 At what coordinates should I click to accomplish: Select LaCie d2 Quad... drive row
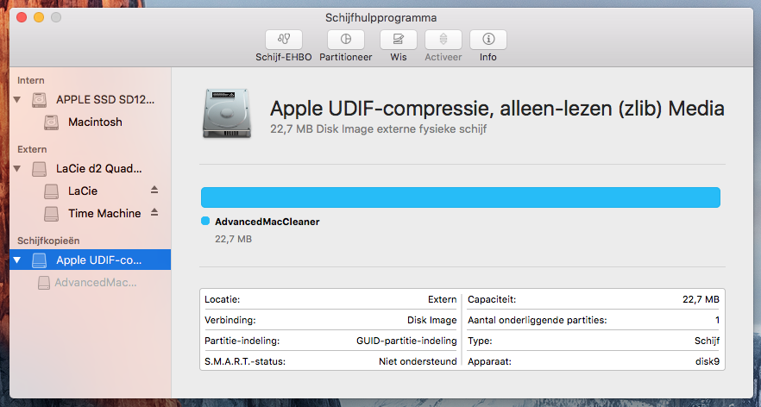91,169
